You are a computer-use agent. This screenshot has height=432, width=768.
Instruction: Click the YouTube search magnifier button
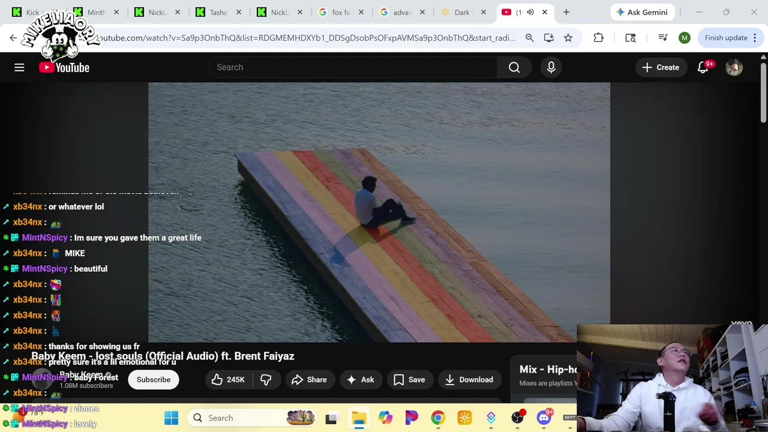pyautogui.click(x=514, y=67)
